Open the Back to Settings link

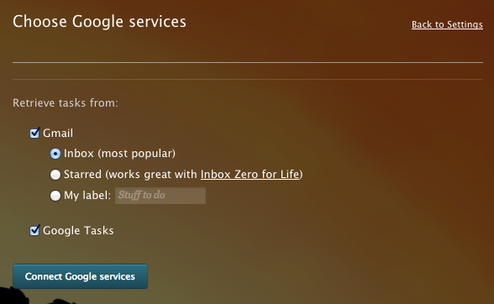(447, 24)
